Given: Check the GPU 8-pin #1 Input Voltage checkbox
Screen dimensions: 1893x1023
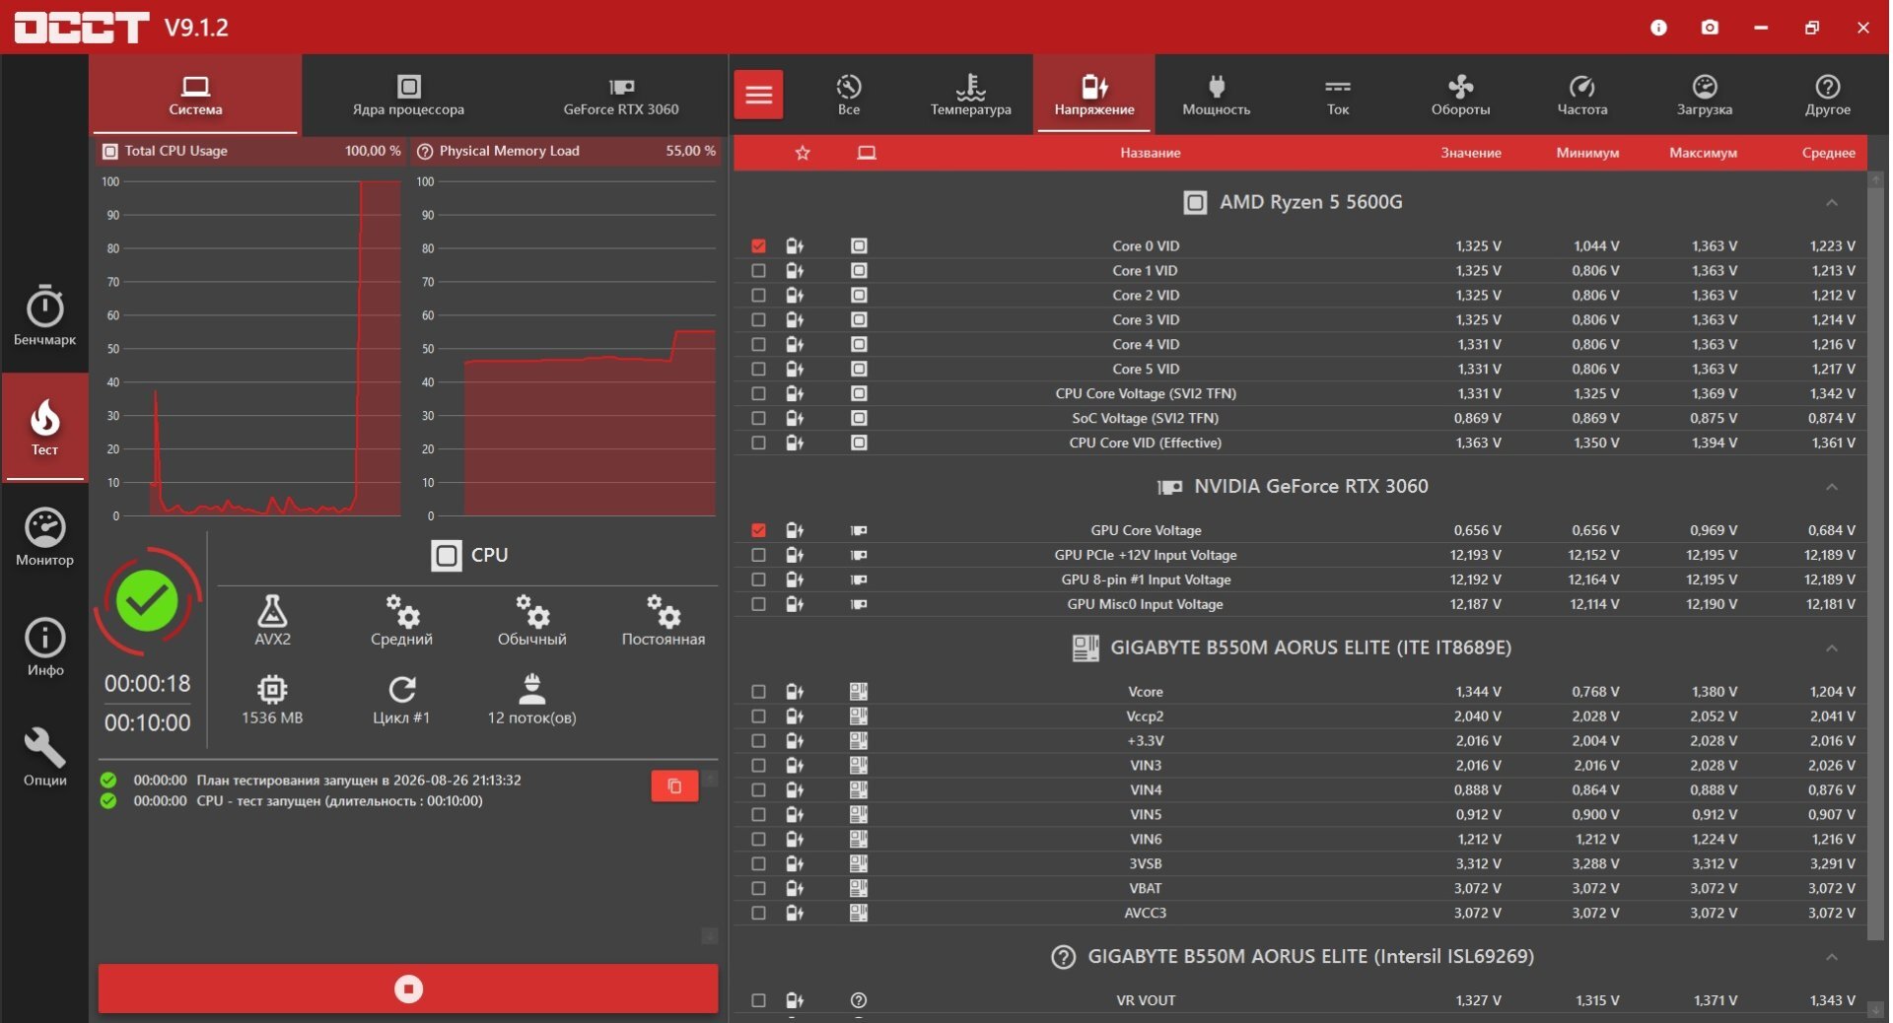Looking at the screenshot, I should [x=758, y=580].
